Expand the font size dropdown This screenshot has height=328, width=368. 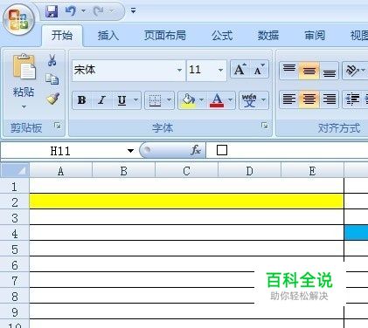(221, 70)
